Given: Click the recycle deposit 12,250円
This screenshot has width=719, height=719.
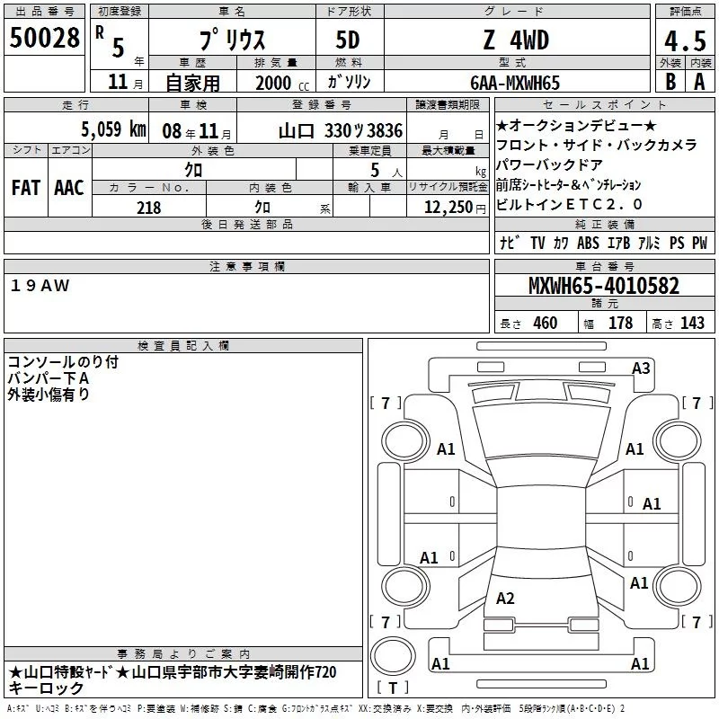Looking at the screenshot, I should click(x=455, y=208).
